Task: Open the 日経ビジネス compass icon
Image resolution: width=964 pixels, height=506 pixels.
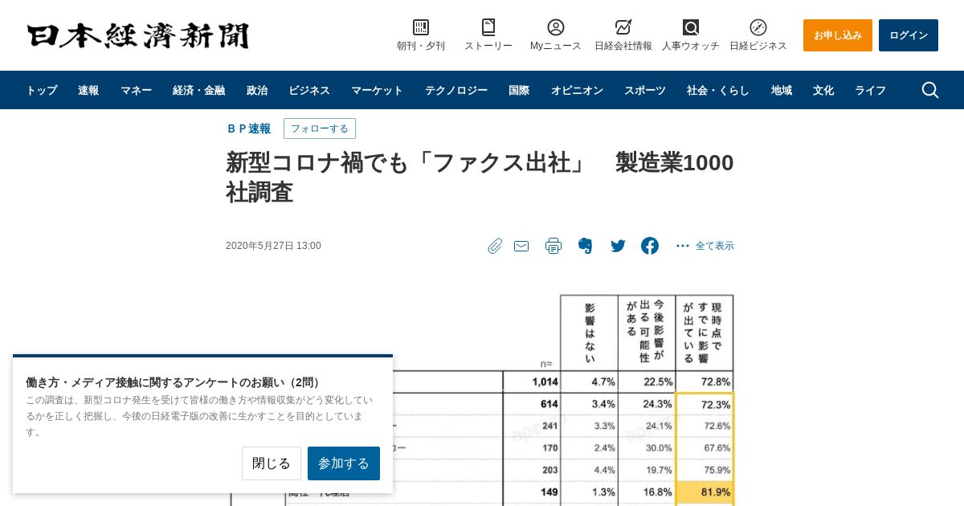Action: coord(758,27)
